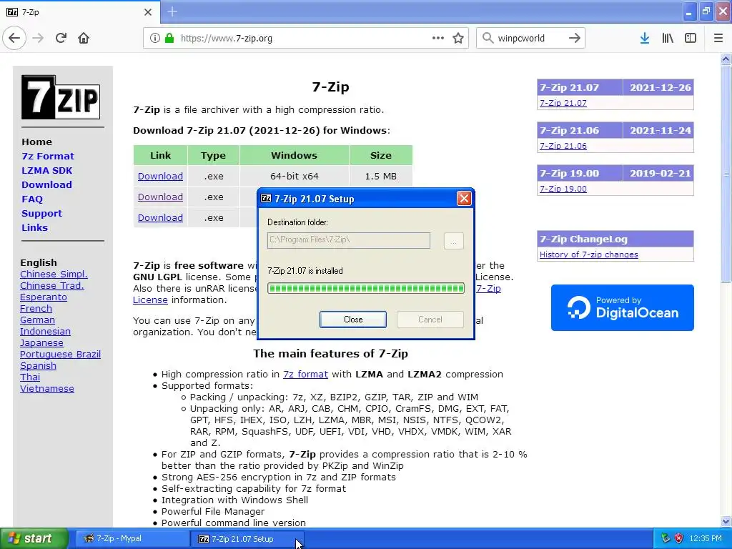Switch to 7-Zip 21.07 Setup taskbar item

coord(247,539)
